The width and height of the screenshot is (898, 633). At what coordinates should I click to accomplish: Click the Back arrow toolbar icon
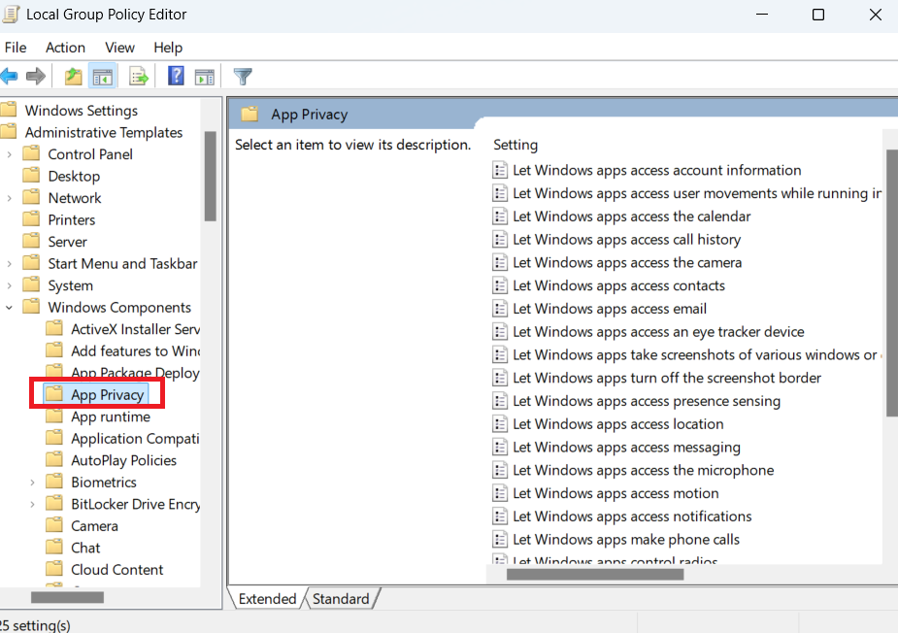9,76
